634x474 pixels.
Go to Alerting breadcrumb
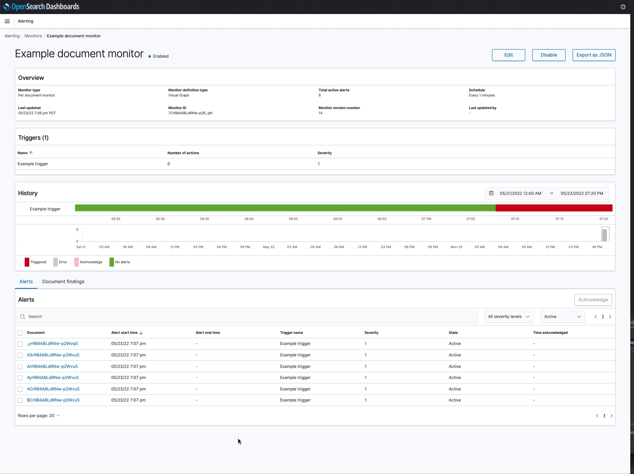coord(12,36)
